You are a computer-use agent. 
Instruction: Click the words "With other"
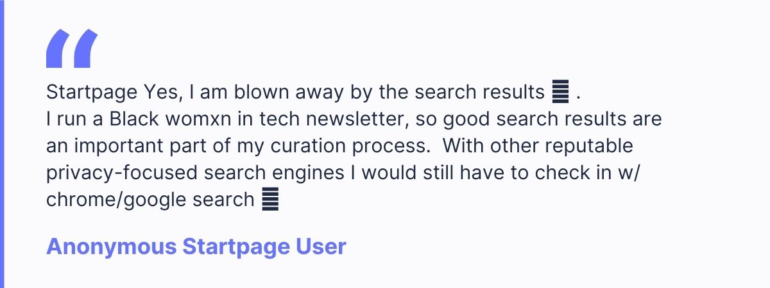(483, 147)
